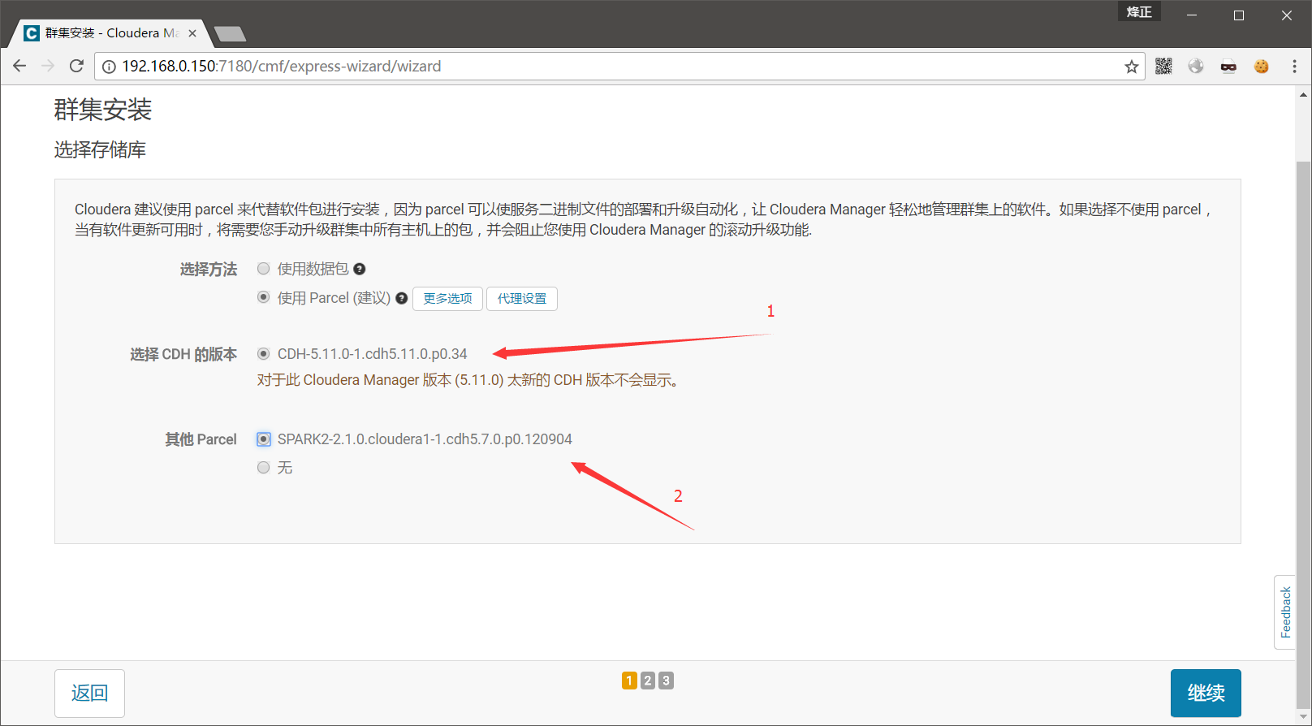Click the 群集安装 - Cloudera browser tab
The height and width of the screenshot is (726, 1312).
pos(110,33)
